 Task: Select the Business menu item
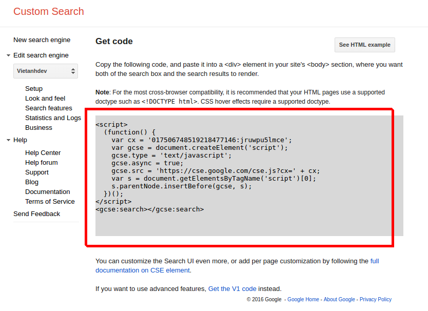pos(38,128)
